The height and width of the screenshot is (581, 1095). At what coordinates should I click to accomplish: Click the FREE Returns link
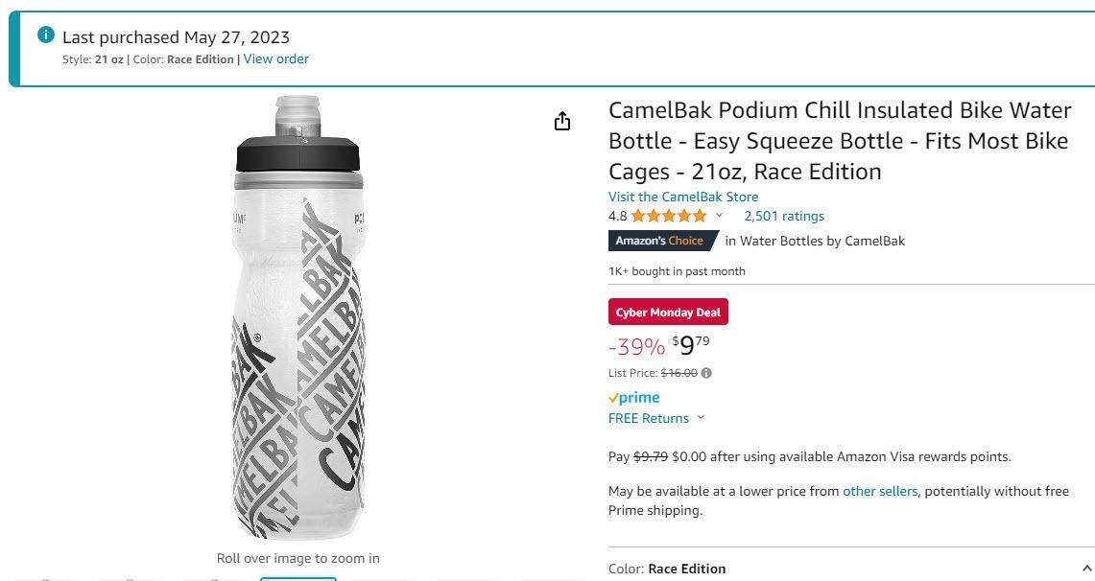(649, 418)
